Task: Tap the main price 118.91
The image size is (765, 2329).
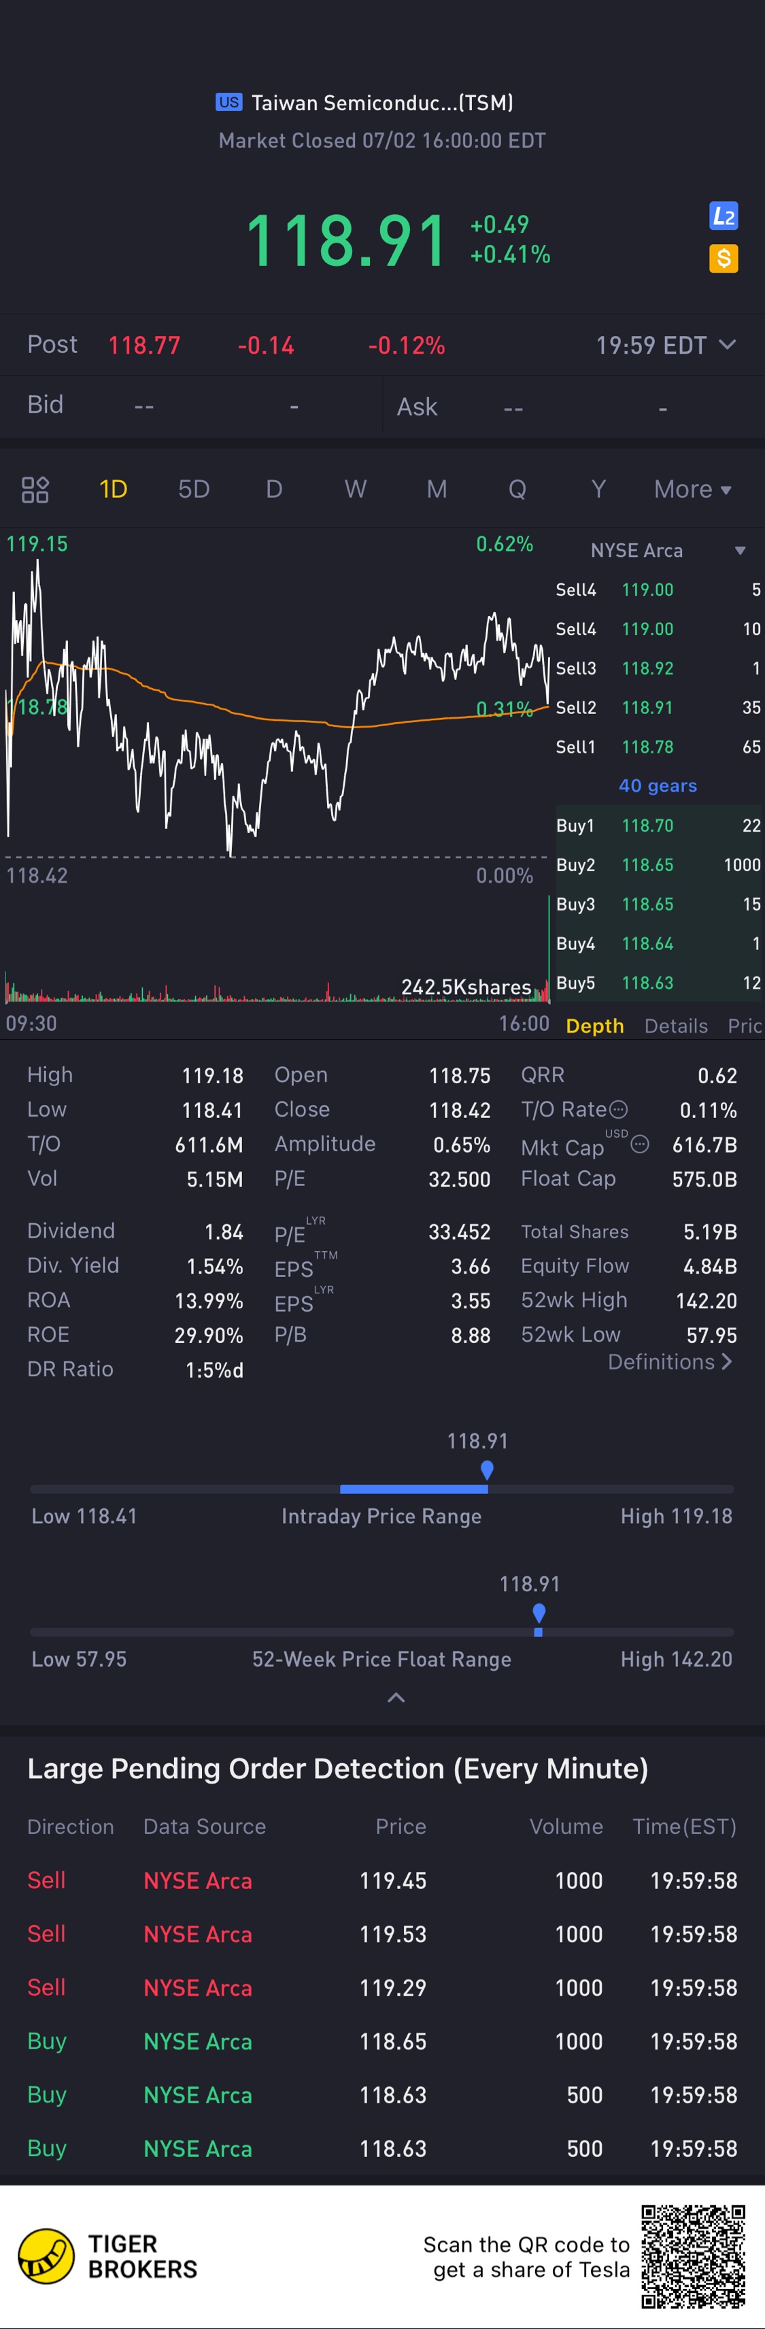Action: pos(346,241)
